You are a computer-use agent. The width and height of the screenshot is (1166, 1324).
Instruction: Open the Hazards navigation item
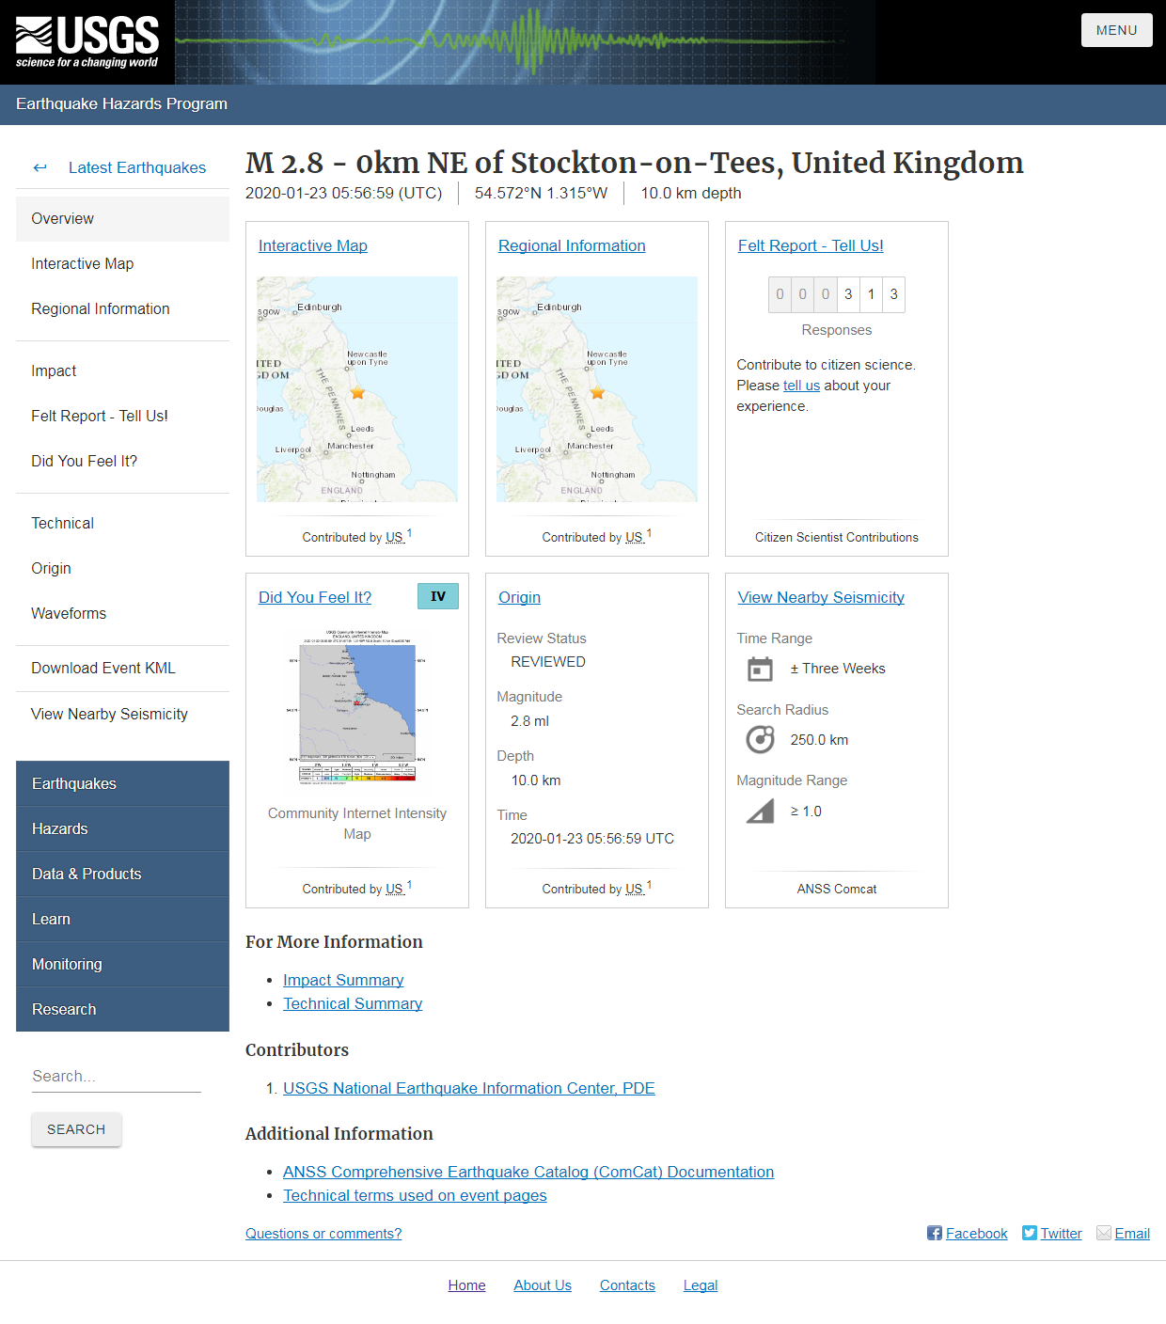pos(122,828)
